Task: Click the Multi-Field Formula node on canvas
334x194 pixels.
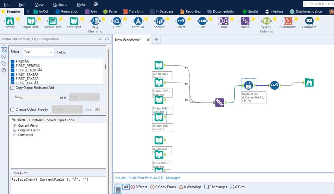Action: pyautogui.click(x=249, y=85)
